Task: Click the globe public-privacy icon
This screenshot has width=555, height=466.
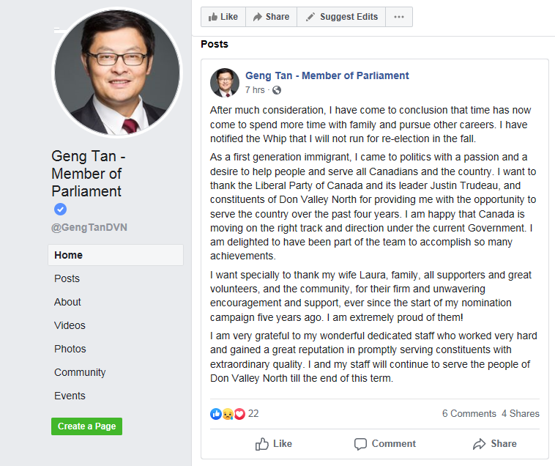Action: 277,90
